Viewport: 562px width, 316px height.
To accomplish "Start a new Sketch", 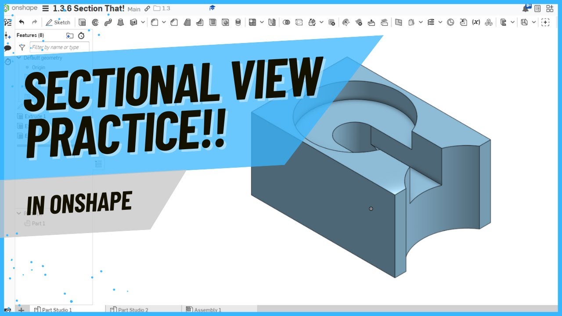I will pyautogui.click(x=58, y=22).
